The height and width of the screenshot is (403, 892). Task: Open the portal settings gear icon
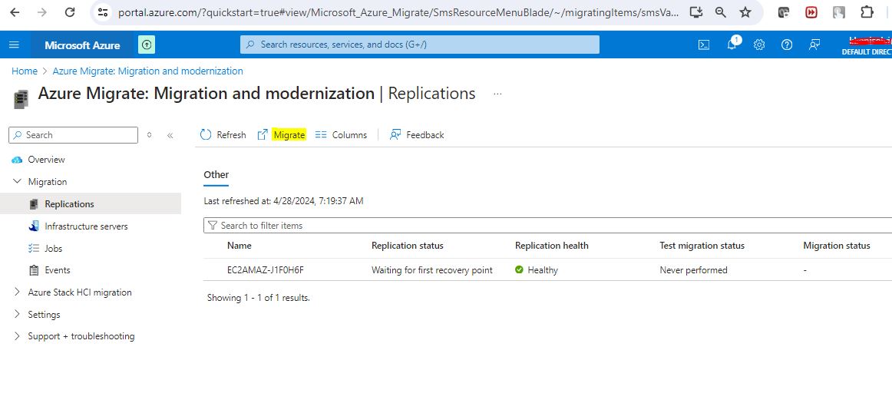click(759, 45)
